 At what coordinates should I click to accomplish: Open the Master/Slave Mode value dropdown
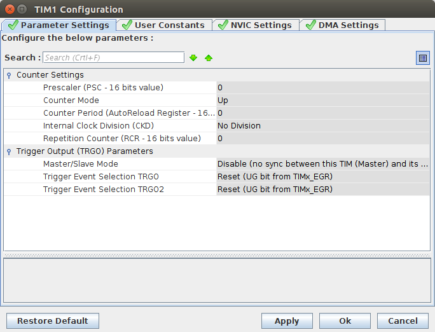[x=322, y=164]
